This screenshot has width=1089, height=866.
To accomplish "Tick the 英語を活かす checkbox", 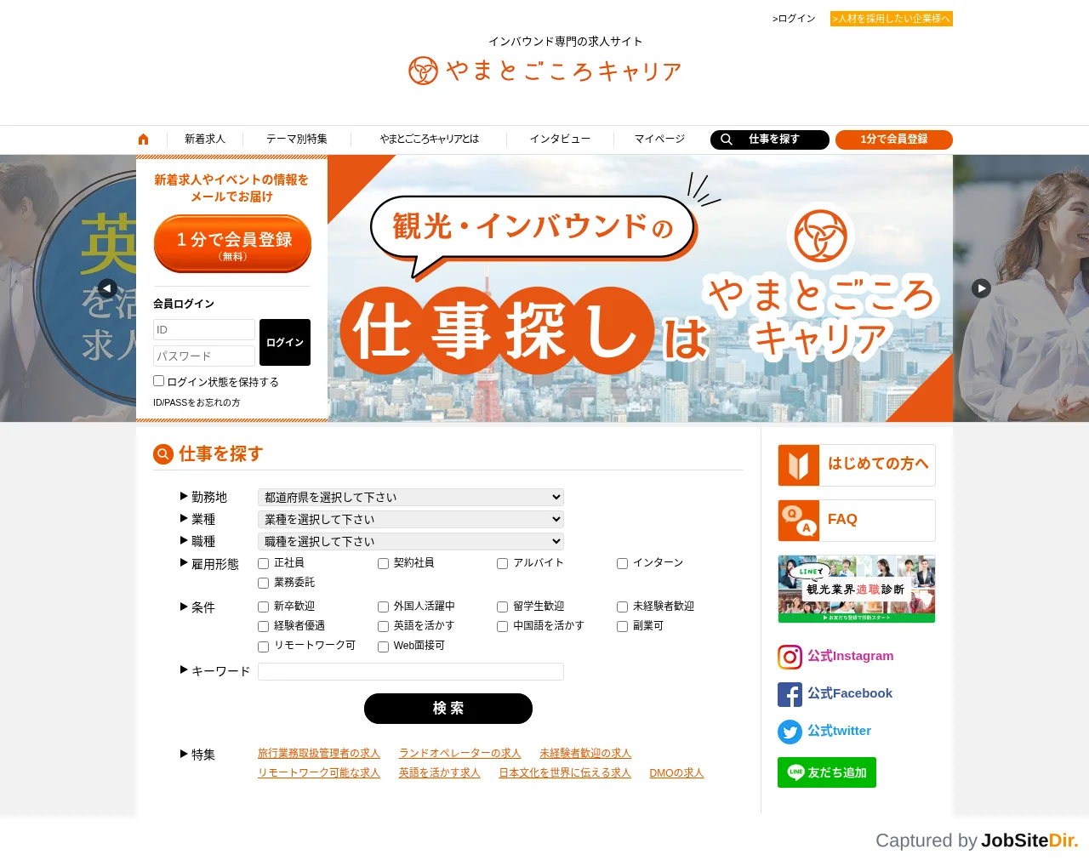I will [383, 626].
